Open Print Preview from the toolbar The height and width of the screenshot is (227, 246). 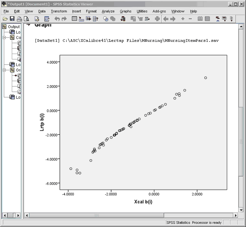pyautogui.click(x=26, y=19)
